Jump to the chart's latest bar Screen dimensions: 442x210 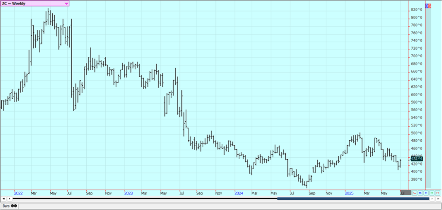pyautogui.click(x=438, y=198)
